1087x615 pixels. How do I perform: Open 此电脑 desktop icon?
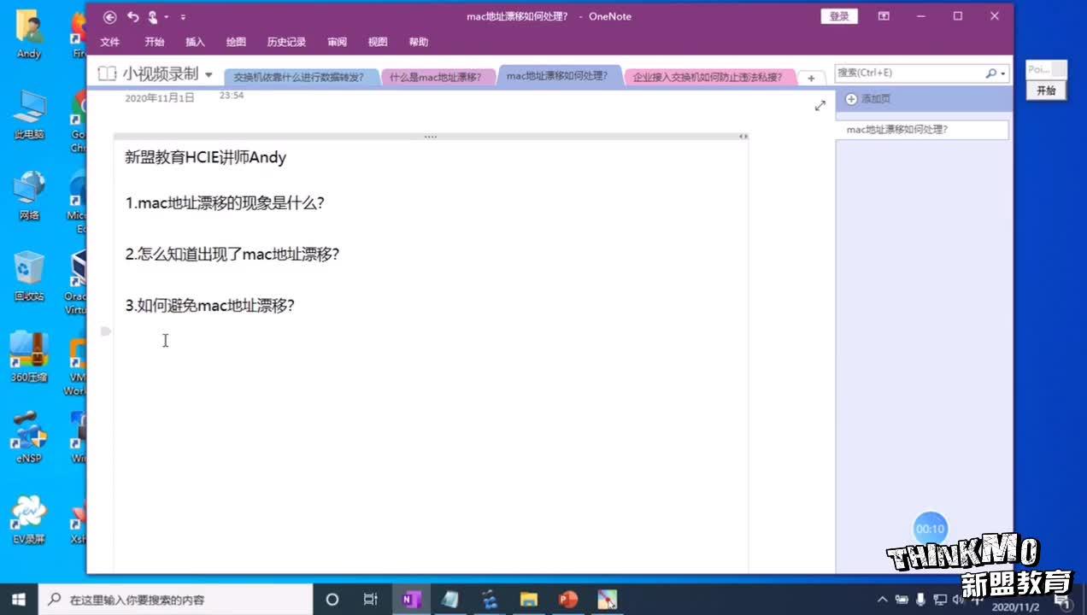tap(29, 115)
